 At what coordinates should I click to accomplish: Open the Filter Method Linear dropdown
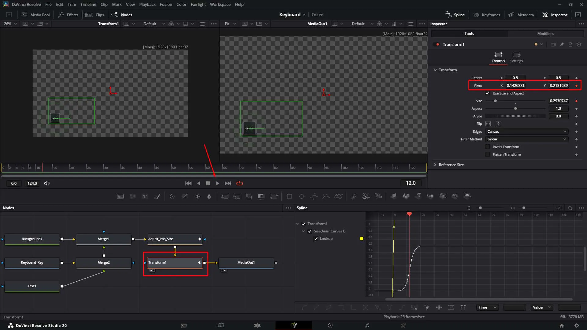click(526, 139)
